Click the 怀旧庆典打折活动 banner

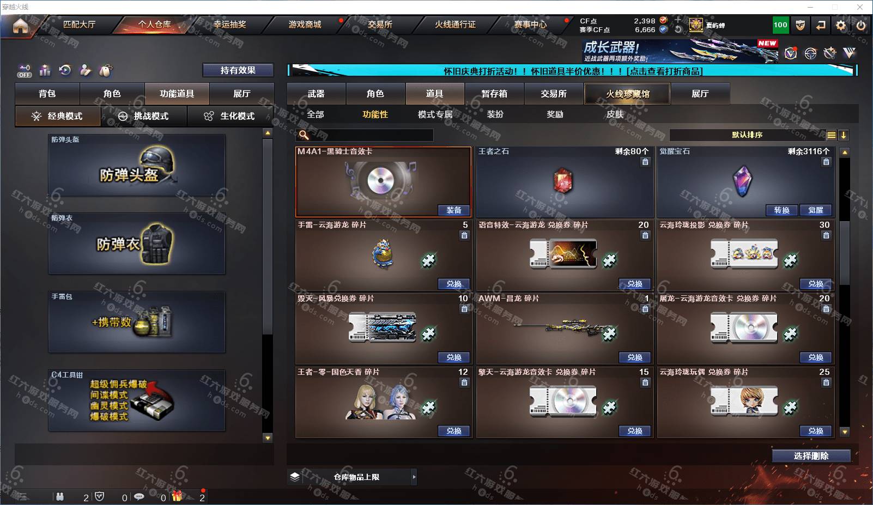[572, 71]
